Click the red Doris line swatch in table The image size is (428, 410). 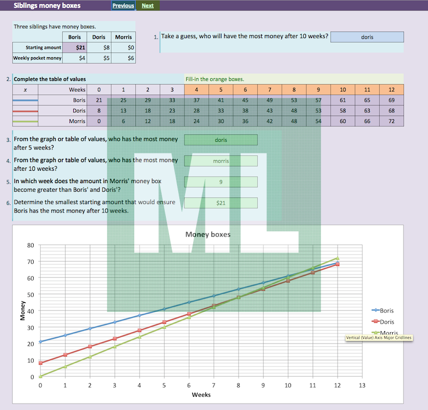pyautogui.click(x=25, y=111)
